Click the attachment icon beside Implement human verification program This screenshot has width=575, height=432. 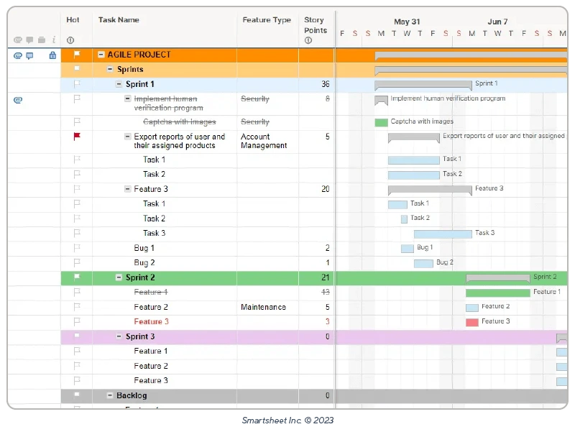point(18,99)
